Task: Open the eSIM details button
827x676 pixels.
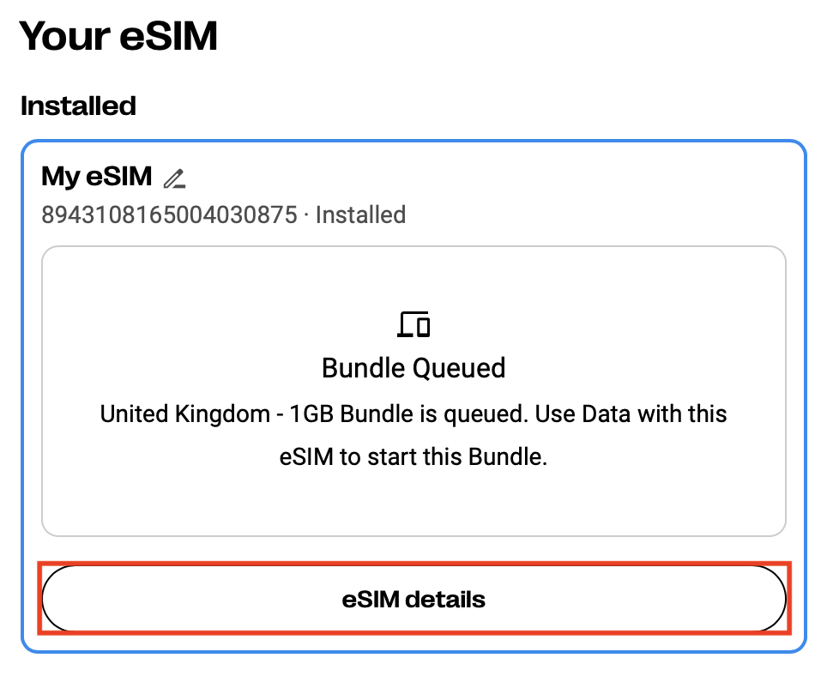Action: click(x=413, y=599)
